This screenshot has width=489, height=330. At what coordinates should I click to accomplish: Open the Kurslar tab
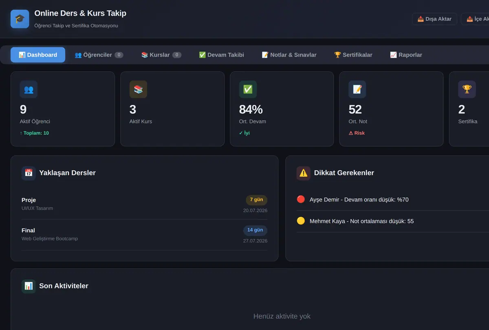pos(161,55)
